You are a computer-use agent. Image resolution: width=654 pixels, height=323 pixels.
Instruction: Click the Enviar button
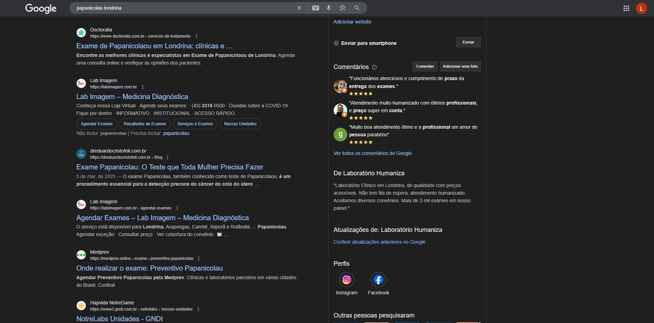(x=468, y=42)
